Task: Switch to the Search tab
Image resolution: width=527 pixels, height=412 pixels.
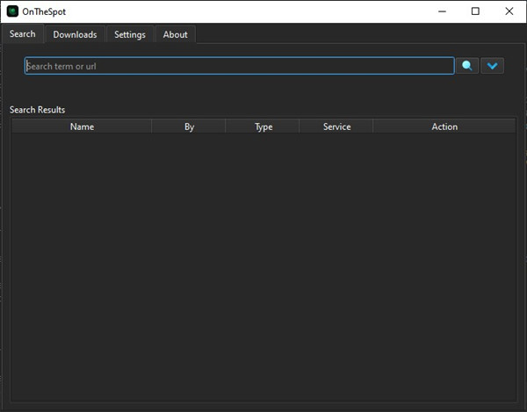Action: (x=23, y=34)
